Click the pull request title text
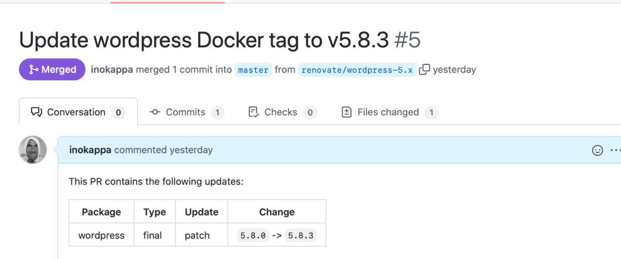 coord(204,40)
